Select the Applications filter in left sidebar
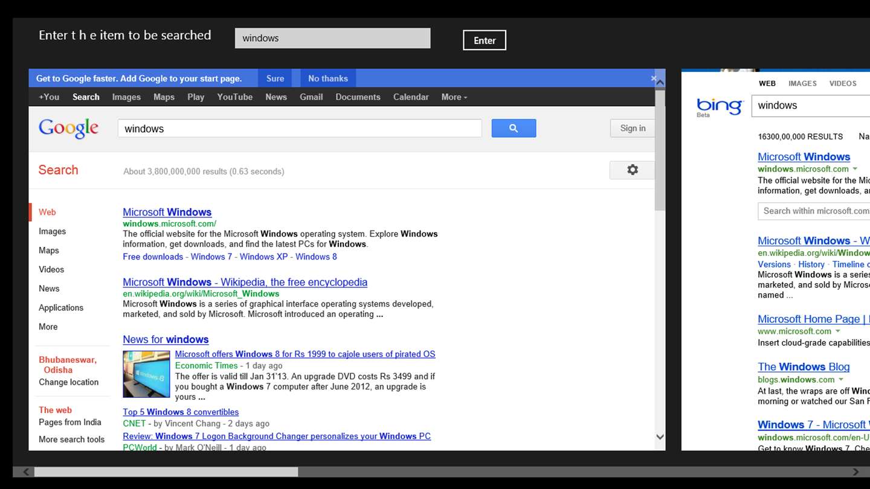 (61, 308)
